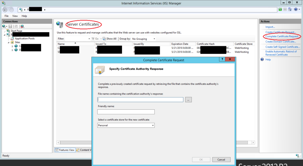
Task: Sort by the Name column header
Action: [x=75, y=44]
